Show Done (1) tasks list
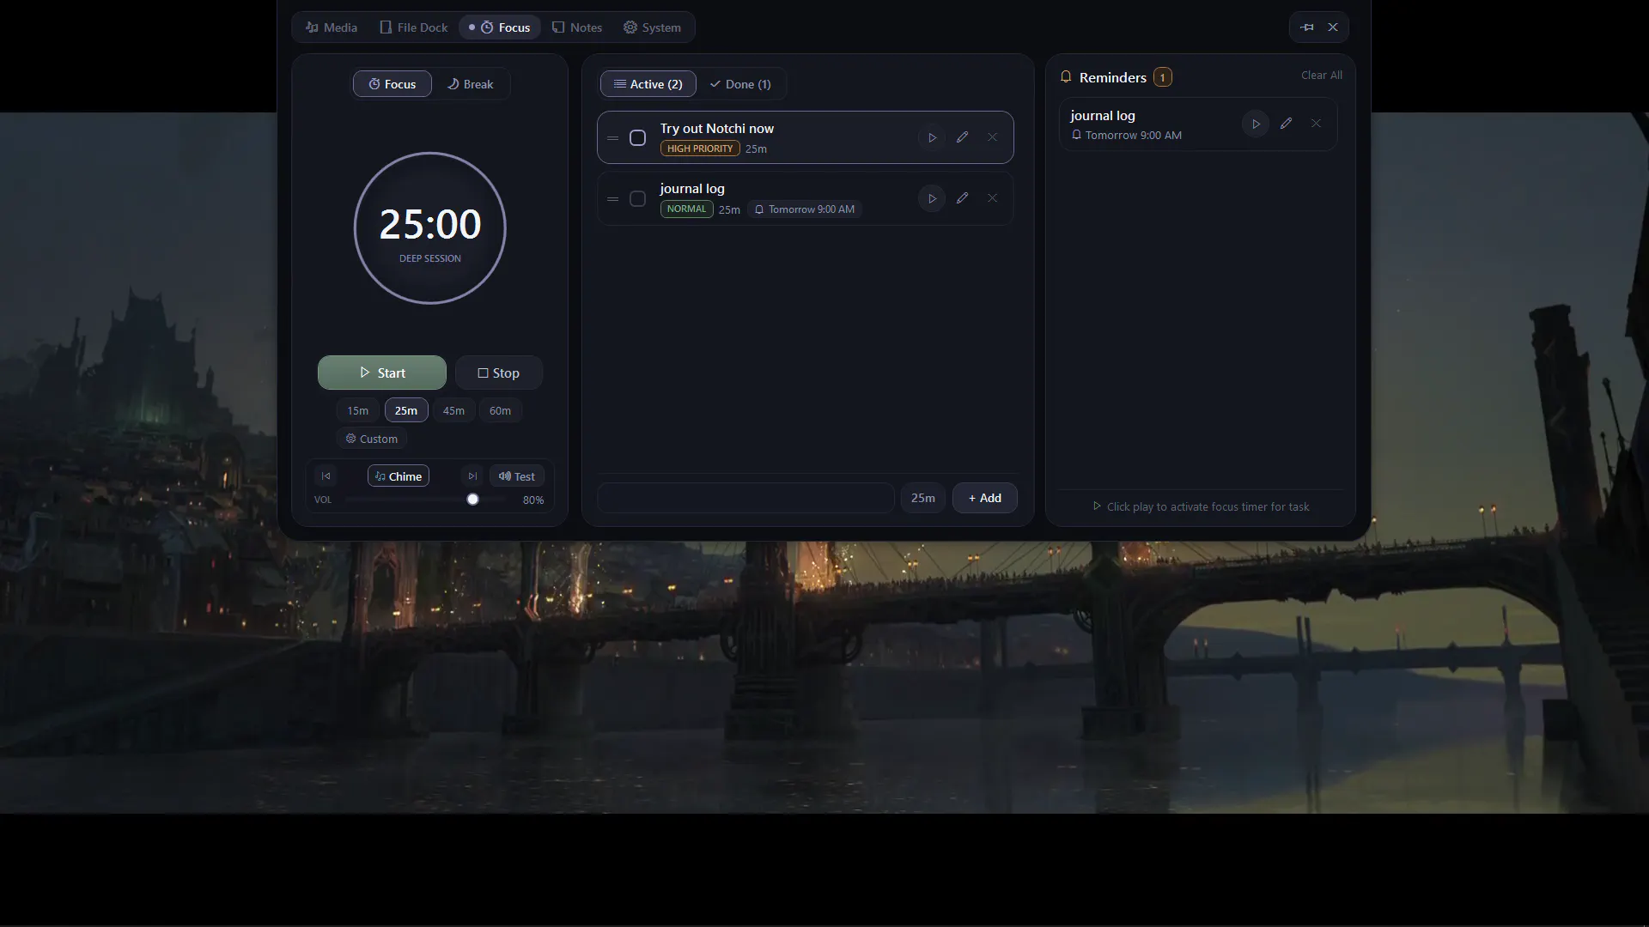 (x=740, y=84)
